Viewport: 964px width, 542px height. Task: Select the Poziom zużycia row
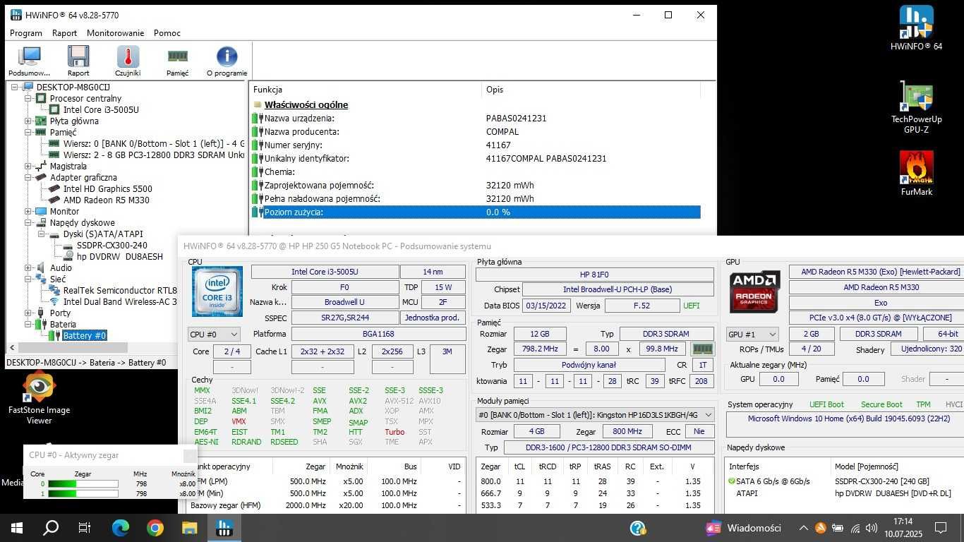(x=476, y=212)
